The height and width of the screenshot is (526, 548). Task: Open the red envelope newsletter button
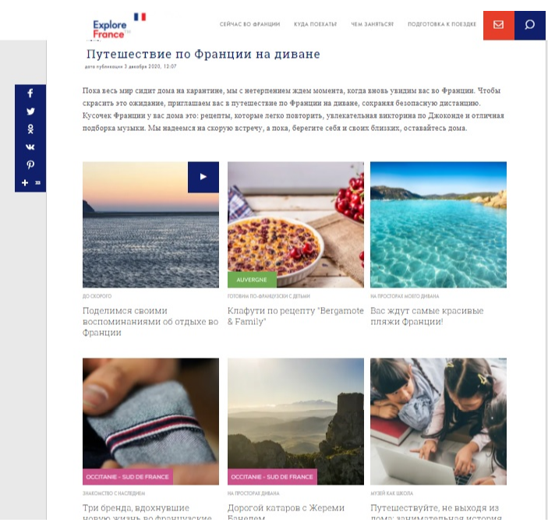coord(498,25)
